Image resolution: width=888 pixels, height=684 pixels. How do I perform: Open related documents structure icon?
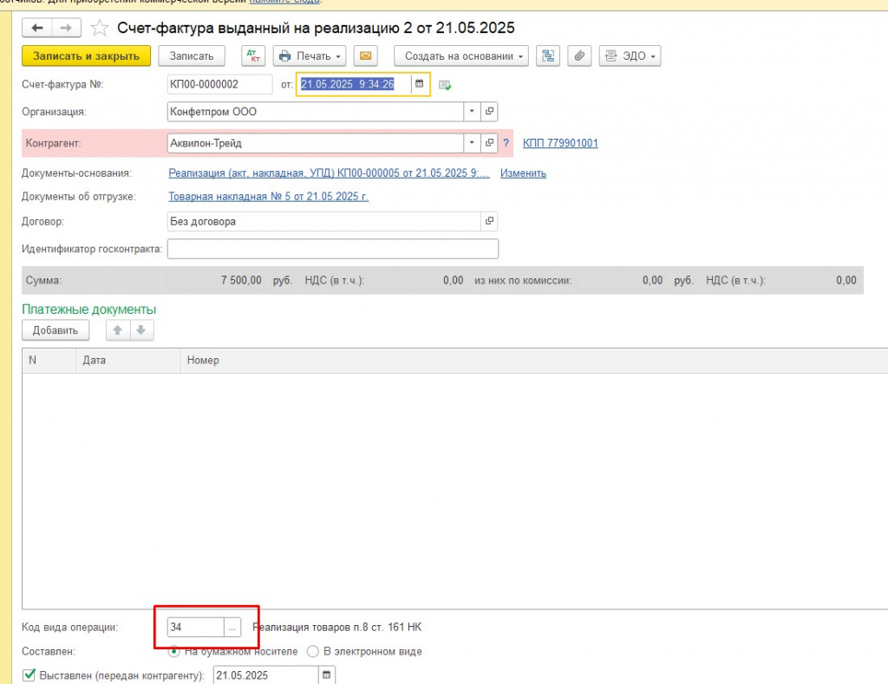point(548,56)
